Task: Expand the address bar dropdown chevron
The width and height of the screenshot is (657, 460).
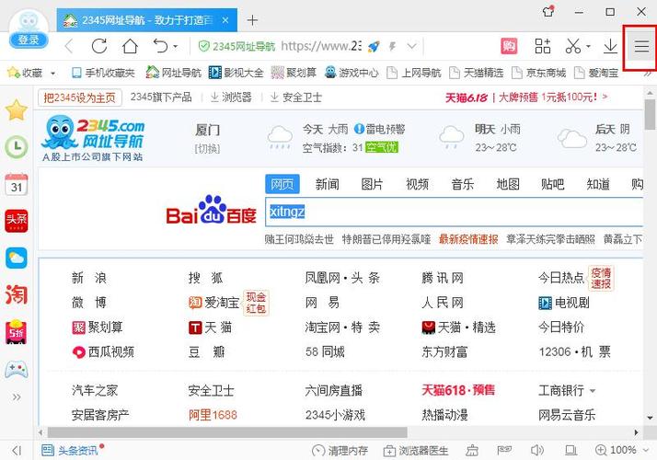Action: tap(412, 46)
